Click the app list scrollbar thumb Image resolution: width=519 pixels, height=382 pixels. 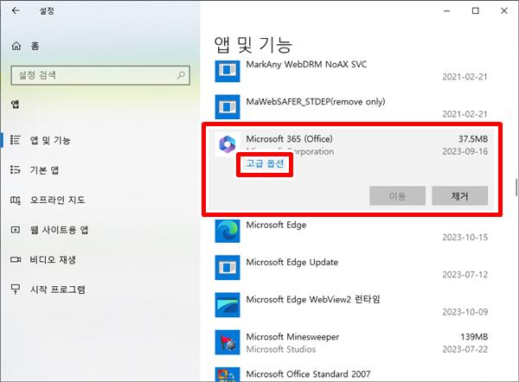(516, 188)
